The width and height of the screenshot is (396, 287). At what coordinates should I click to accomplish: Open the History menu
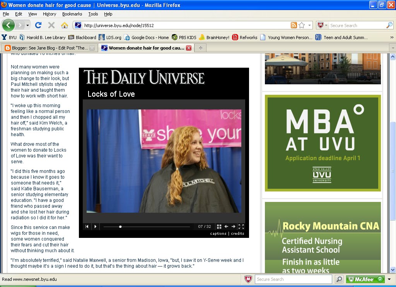tap(49, 14)
